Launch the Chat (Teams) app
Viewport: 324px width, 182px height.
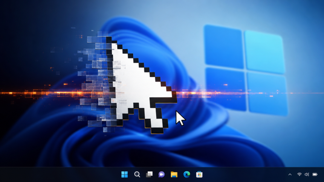point(162,174)
